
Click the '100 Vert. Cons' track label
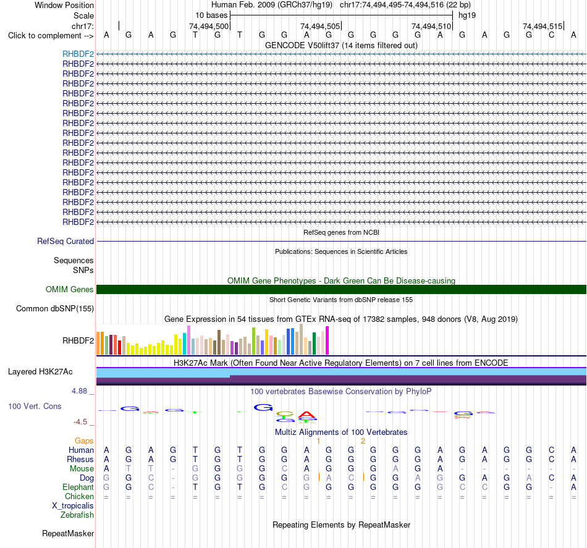(35, 406)
